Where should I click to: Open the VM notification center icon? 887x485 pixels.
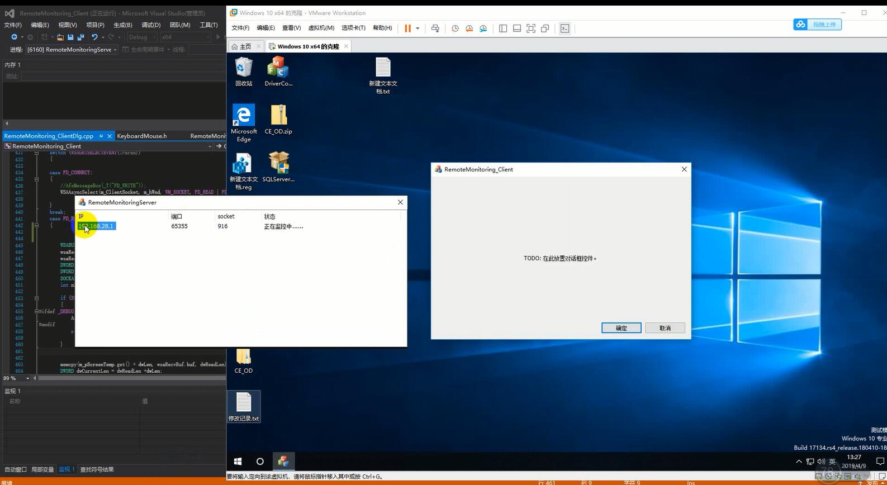click(880, 462)
